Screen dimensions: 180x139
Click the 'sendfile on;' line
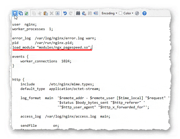coord(40,125)
